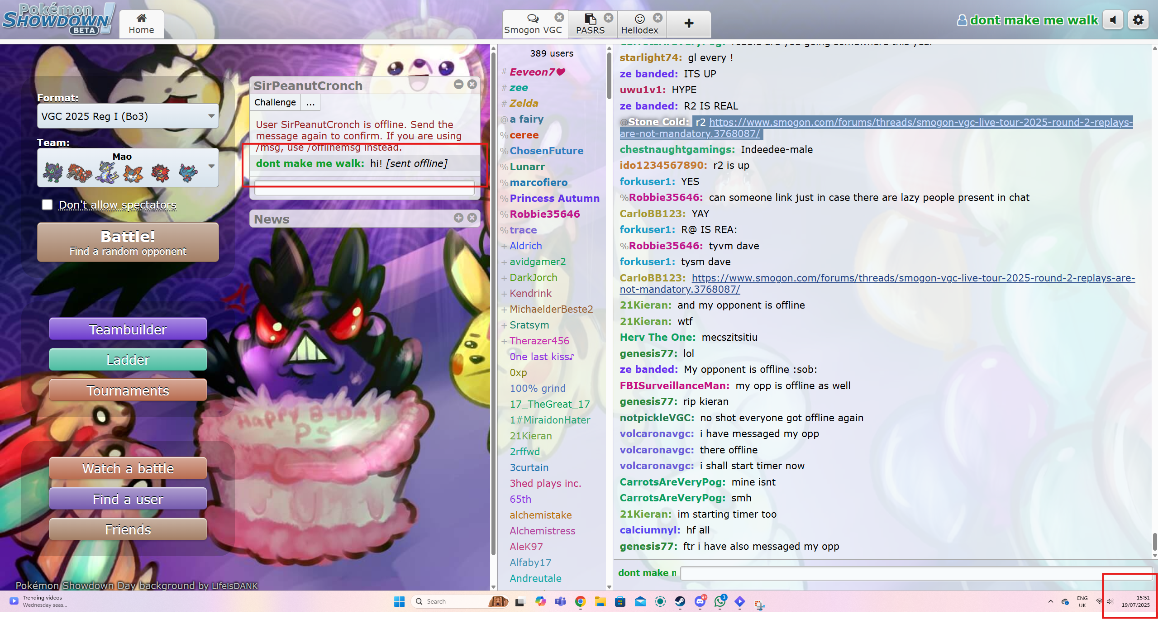Select user alchemistake in user list
1158x619 pixels.
540,515
